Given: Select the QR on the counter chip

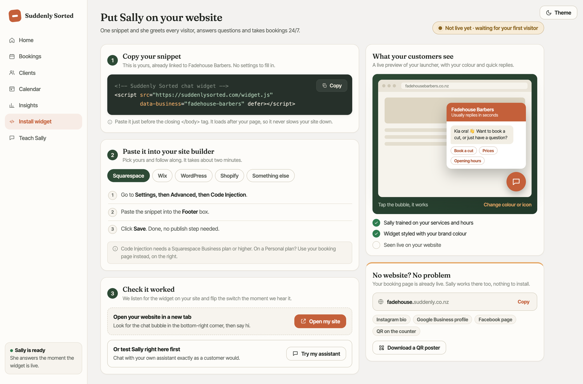Looking at the screenshot, I should [x=396, y=331].
